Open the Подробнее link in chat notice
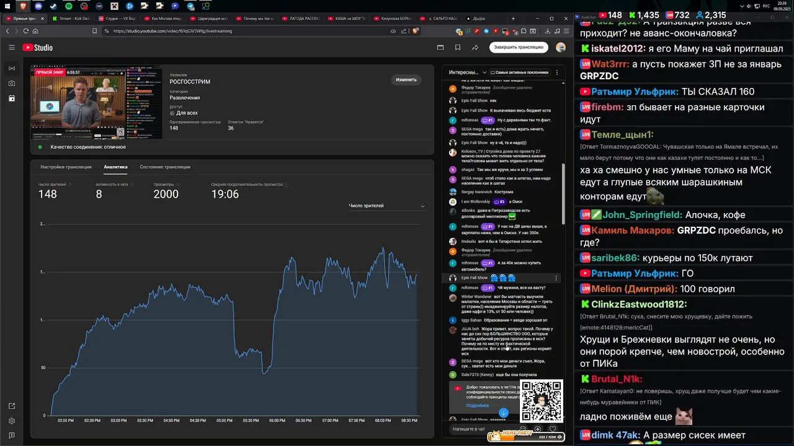 pos(477,406)
